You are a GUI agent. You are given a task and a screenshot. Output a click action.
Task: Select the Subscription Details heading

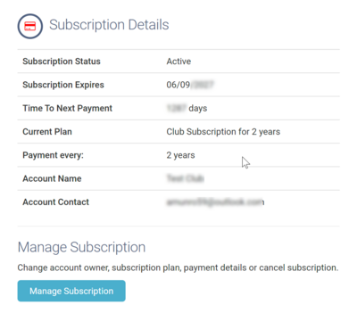109,25
